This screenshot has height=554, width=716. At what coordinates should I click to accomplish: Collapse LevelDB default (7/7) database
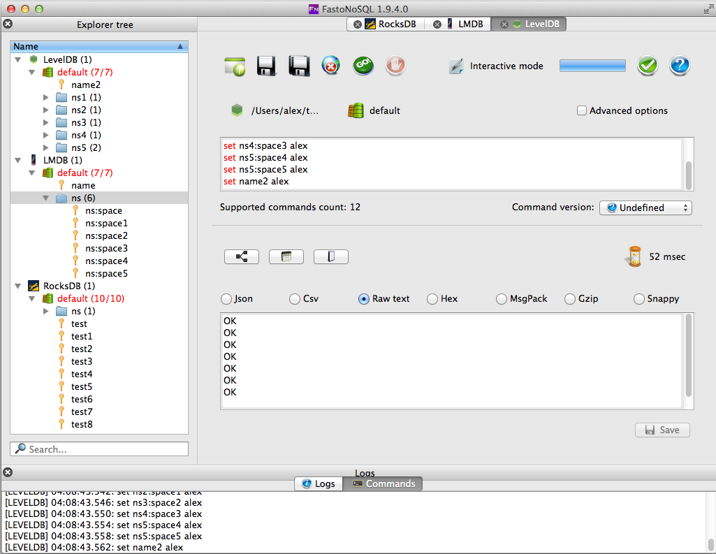(x=32, y=72)
